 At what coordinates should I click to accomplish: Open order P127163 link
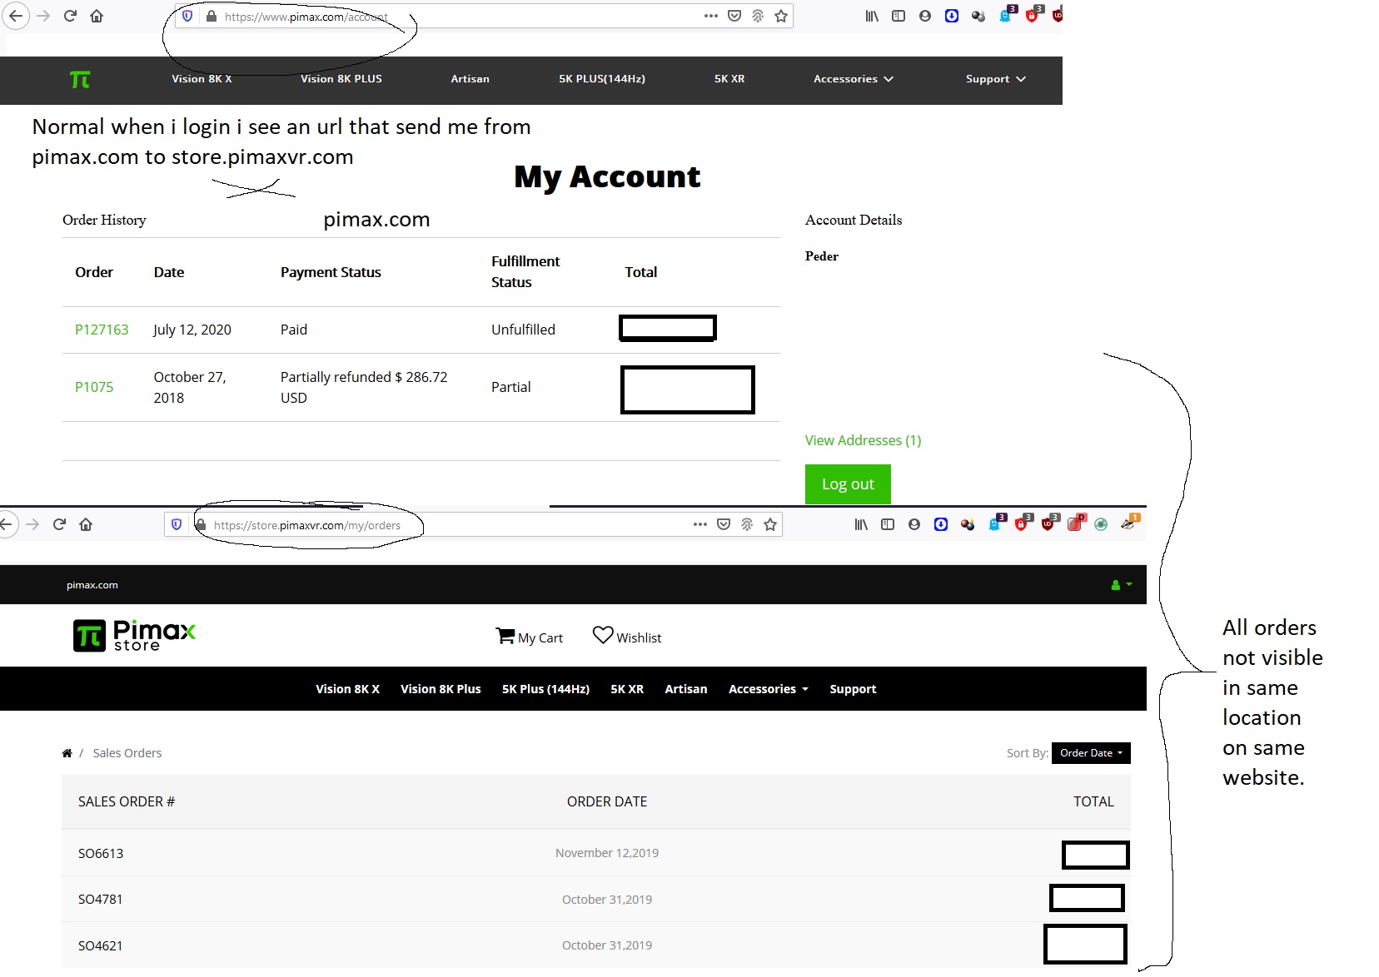click(102, 330)
